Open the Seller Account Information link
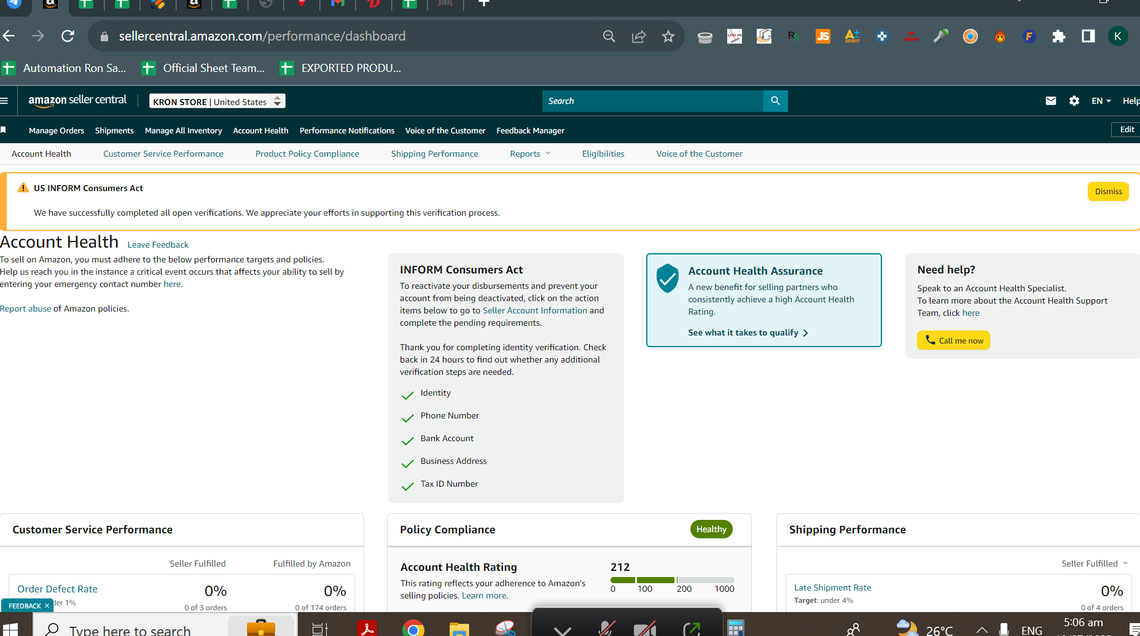This screenshot has height=636, width=1140. coord(535,310)
